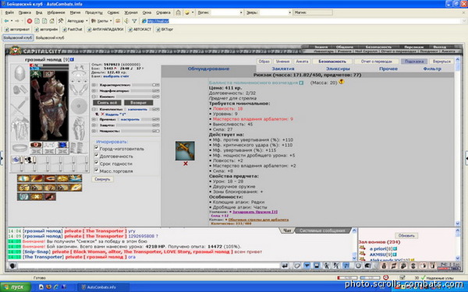
Task: Toggle the Срок годности checkbox
Action: click(97, 163)
